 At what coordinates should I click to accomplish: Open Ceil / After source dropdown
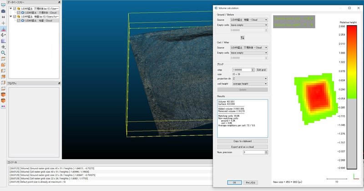(249, 47)
